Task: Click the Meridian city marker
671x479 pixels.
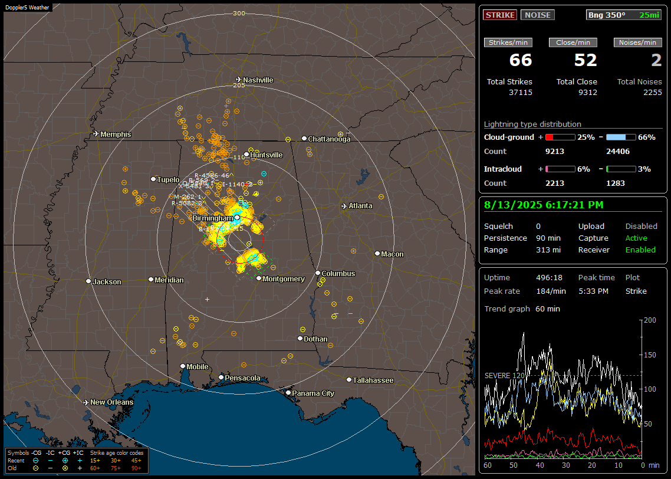Action: (x=150, y=280)
